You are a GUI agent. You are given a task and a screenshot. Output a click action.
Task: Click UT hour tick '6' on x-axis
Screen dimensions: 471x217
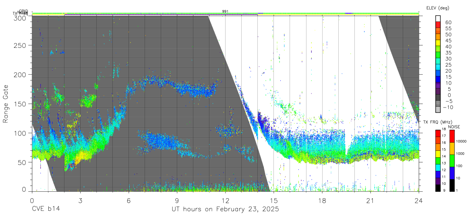click(128, 201)
